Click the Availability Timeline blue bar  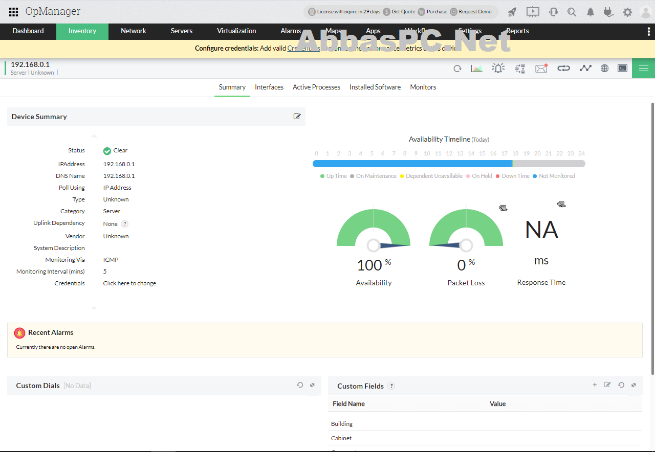pos(412,164)
